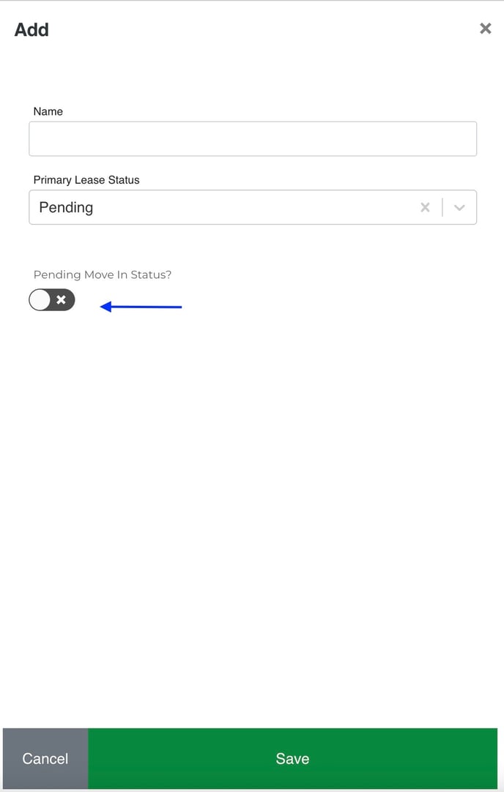Click the vertical separator beside dropdown chevron
The image size is (504, 792).
coord(442,207)
